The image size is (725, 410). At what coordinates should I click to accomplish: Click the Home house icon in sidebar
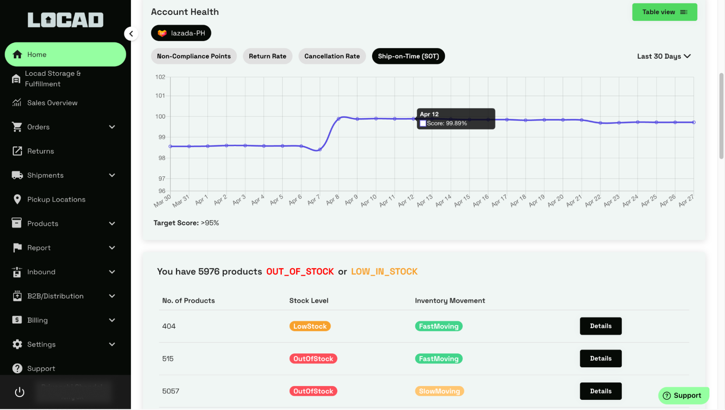coord(17,54)
